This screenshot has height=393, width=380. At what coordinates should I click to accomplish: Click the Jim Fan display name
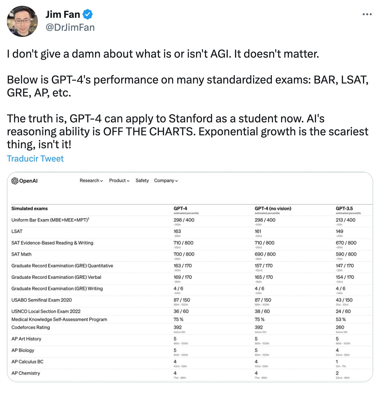63,15
